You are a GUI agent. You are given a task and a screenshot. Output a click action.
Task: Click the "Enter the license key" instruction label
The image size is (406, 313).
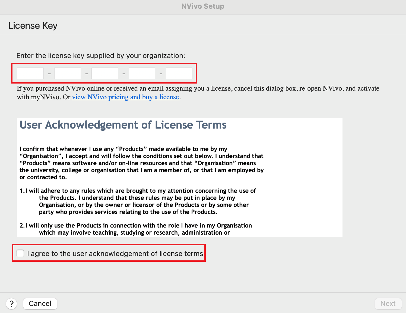coord(101,56)
